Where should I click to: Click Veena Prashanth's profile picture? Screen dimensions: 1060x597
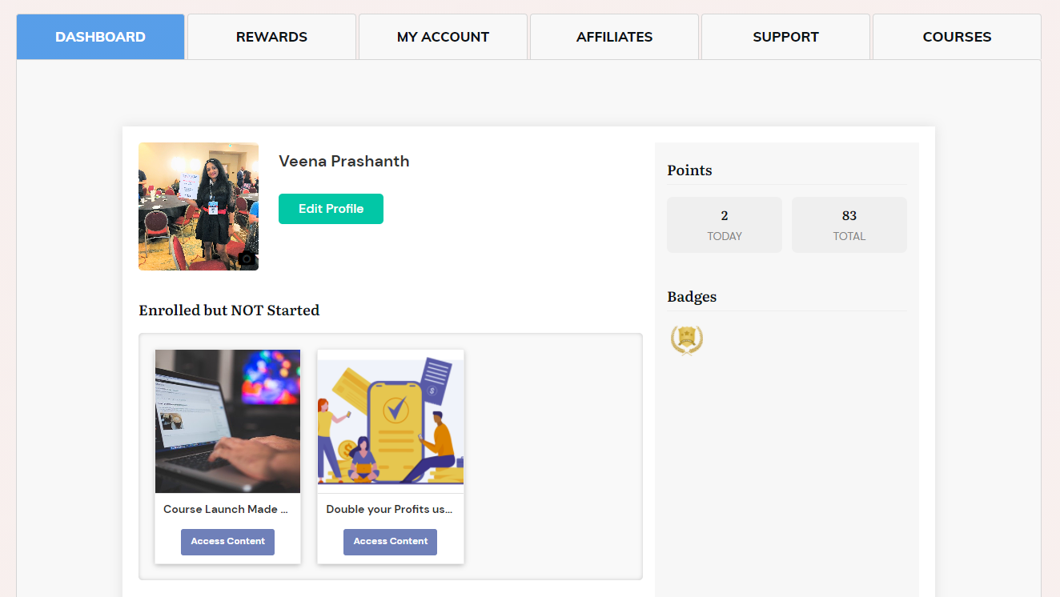coord(198,206)
